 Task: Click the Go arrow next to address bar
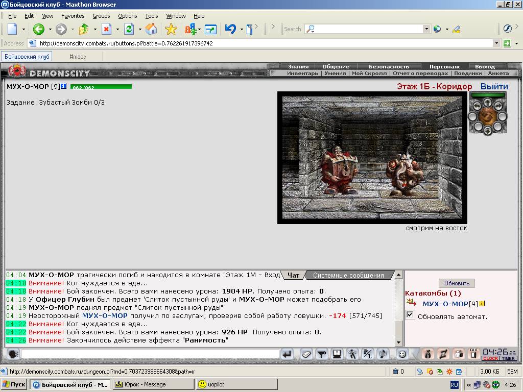tap(507, 43)
